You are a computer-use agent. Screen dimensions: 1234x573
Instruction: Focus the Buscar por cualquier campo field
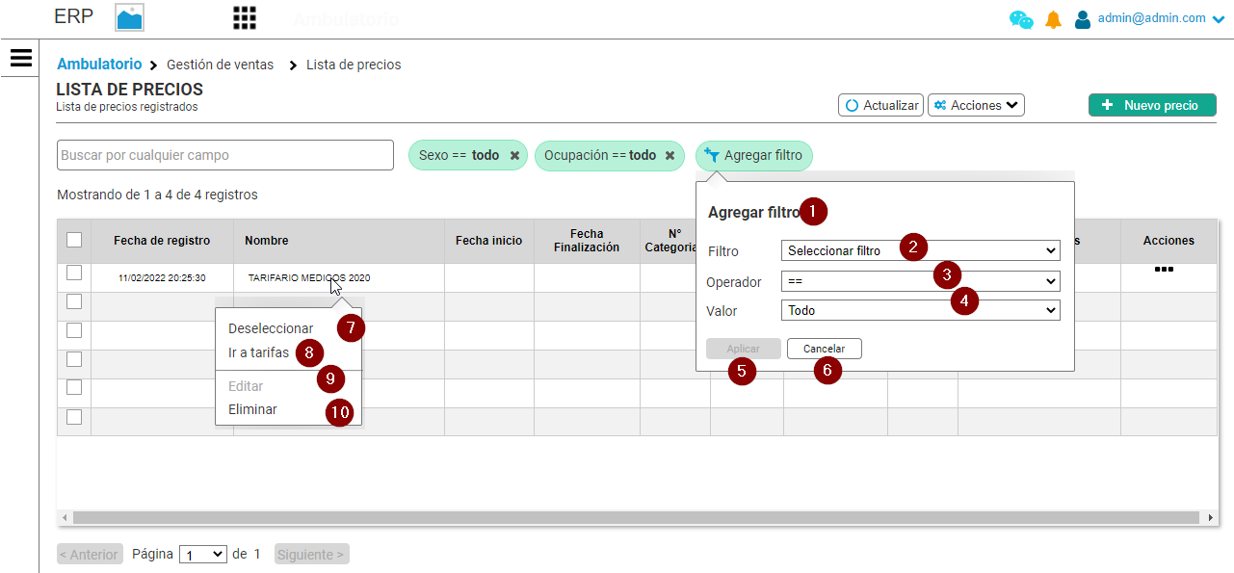coord(225,155)
